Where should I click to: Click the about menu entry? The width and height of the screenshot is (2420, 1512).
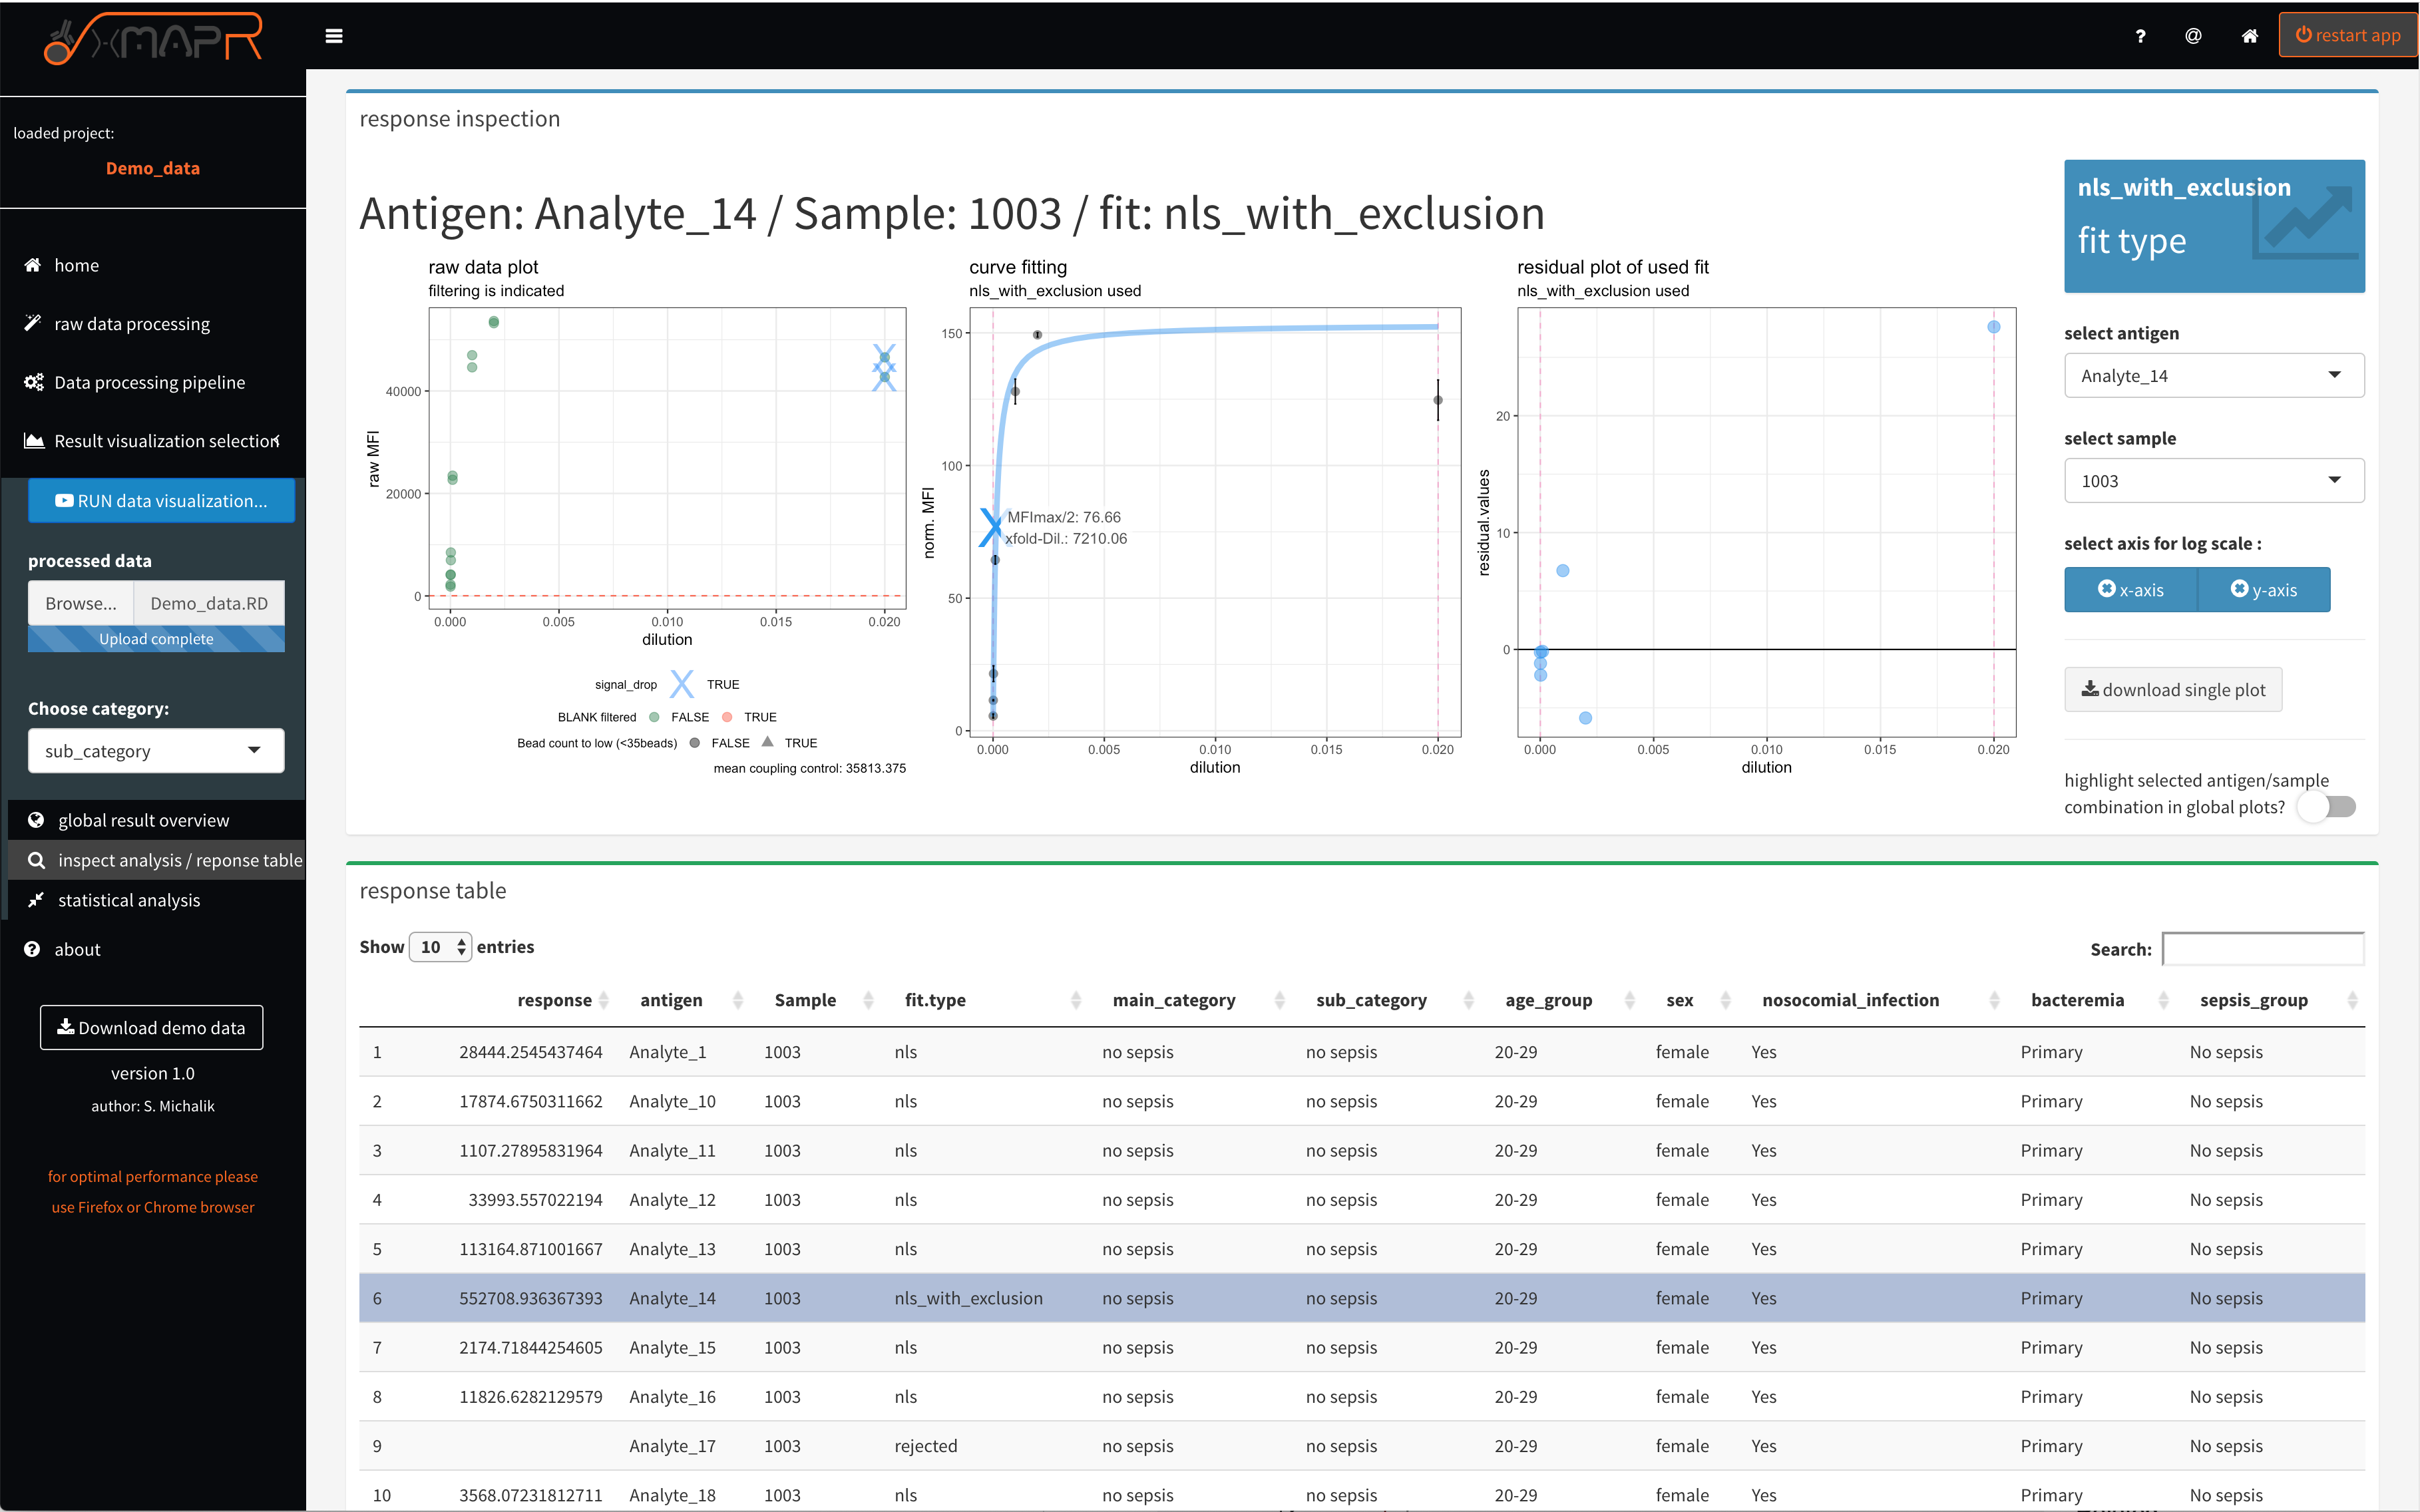click(x=77, y=949)
